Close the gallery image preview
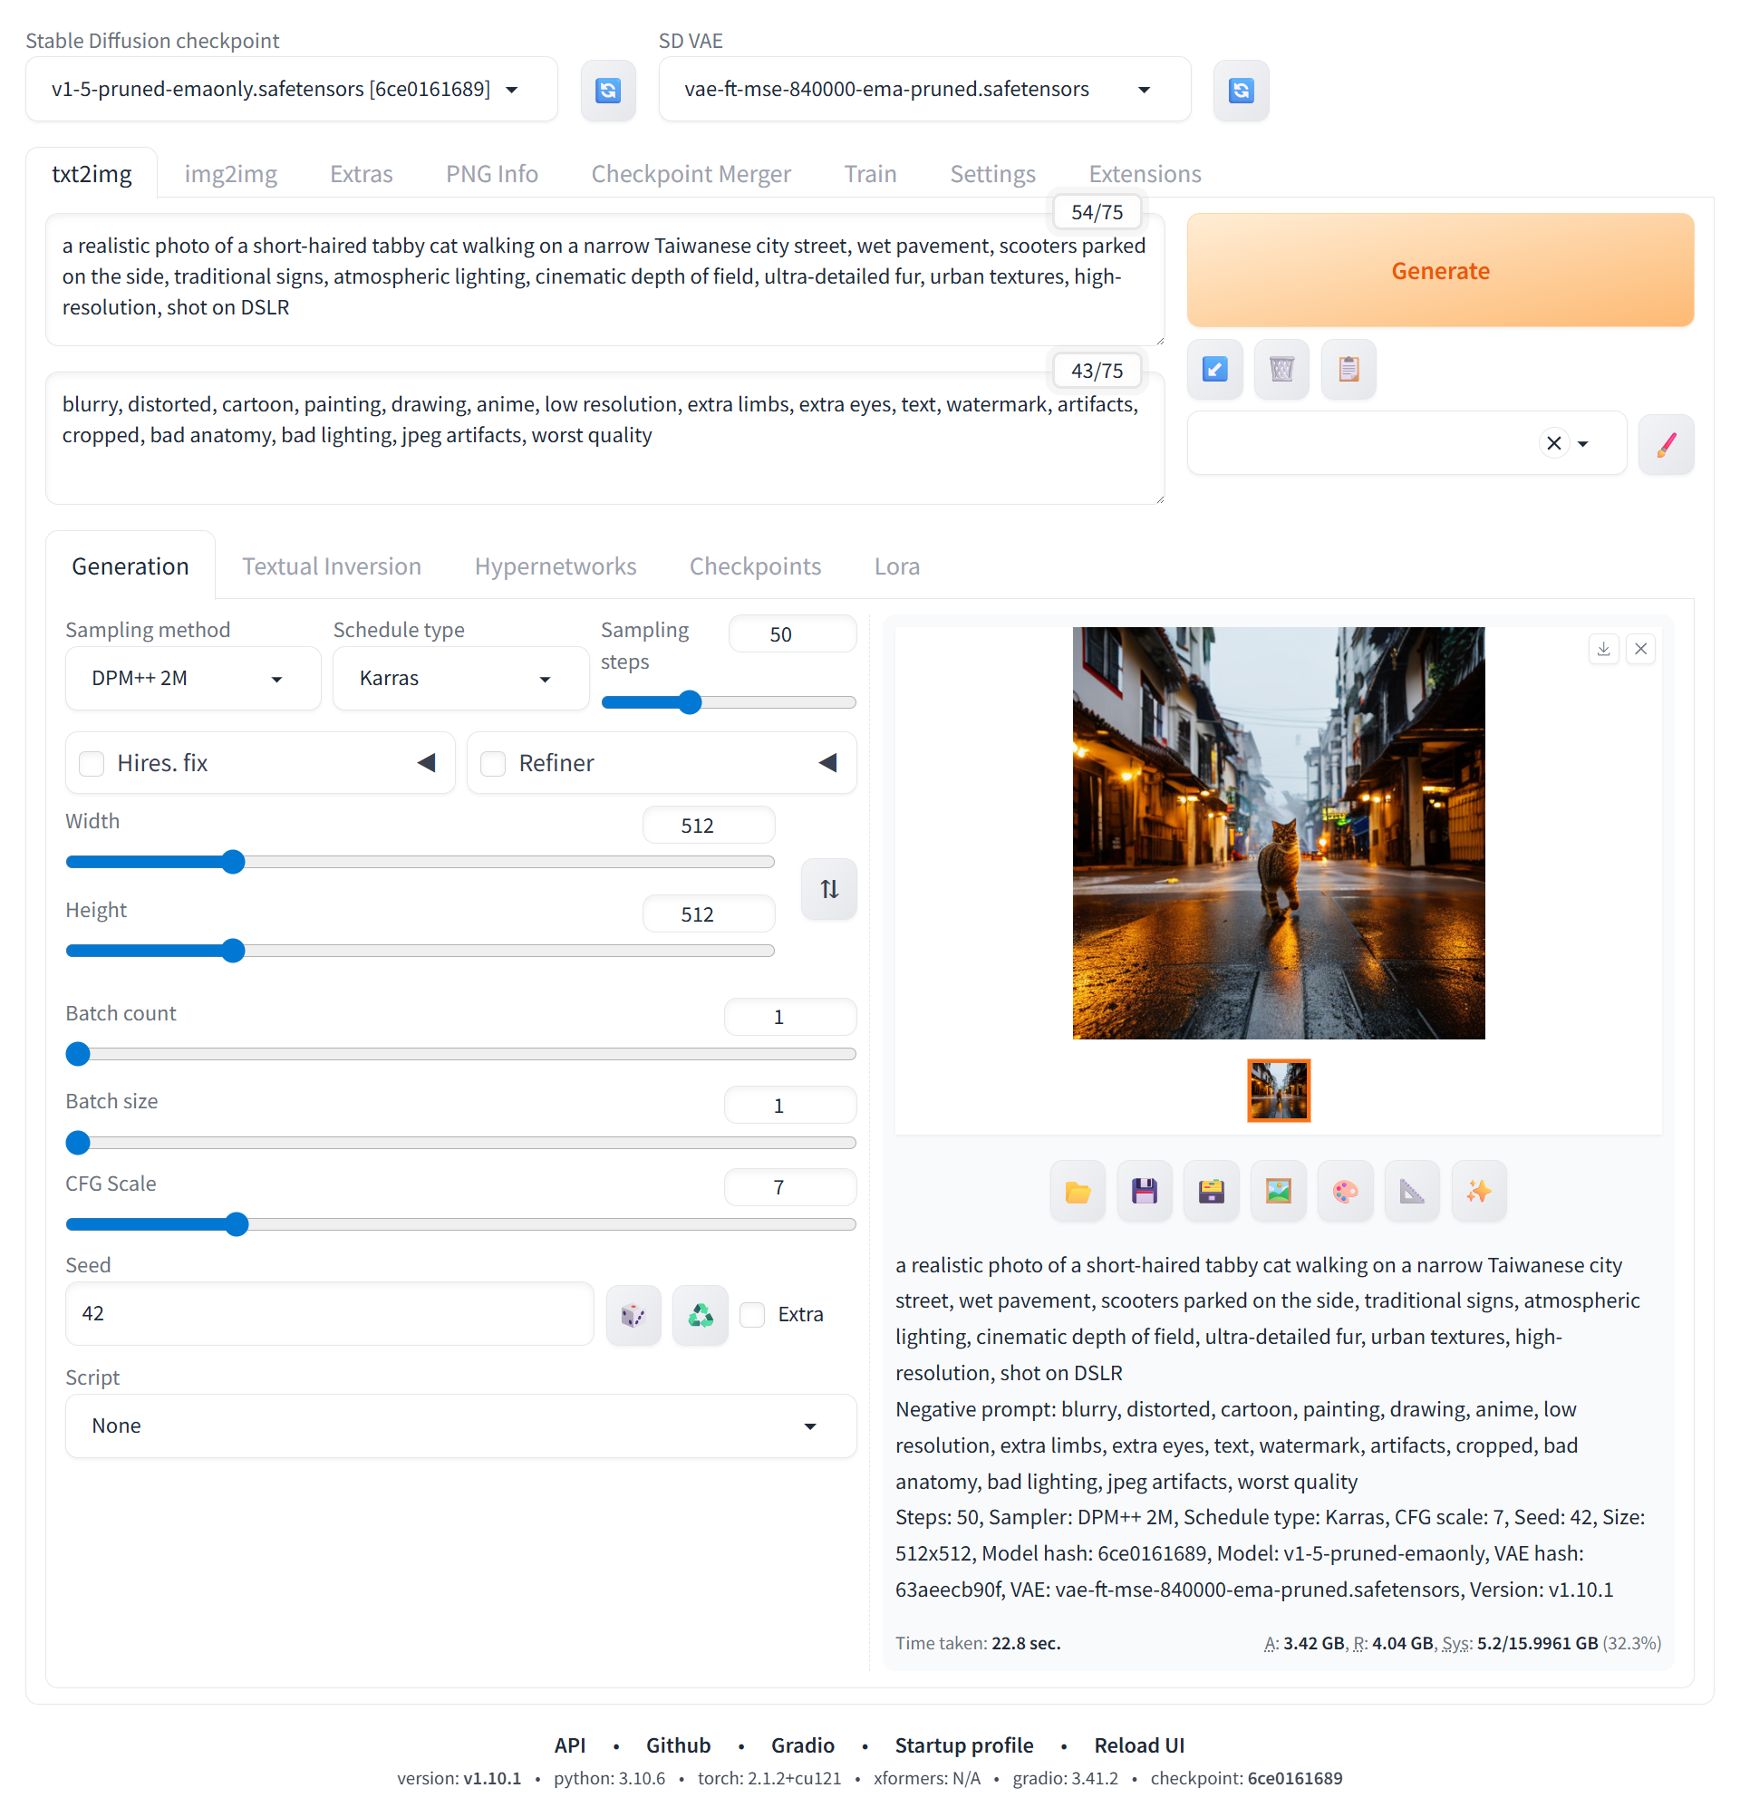The width and height of the screenshot is (1740, 1817). point(1640,649)
